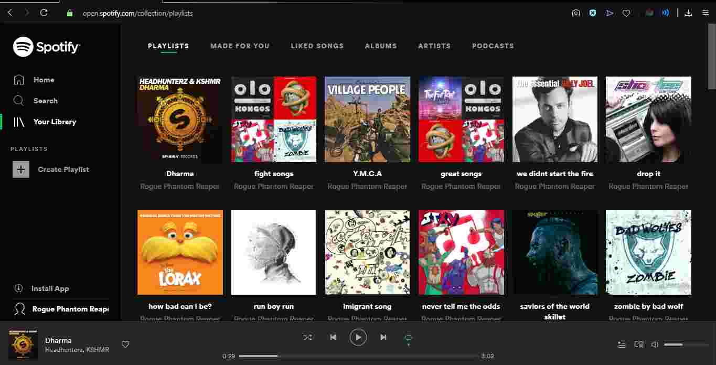
Task: Click the Install App label
Action: click(50, 288)
